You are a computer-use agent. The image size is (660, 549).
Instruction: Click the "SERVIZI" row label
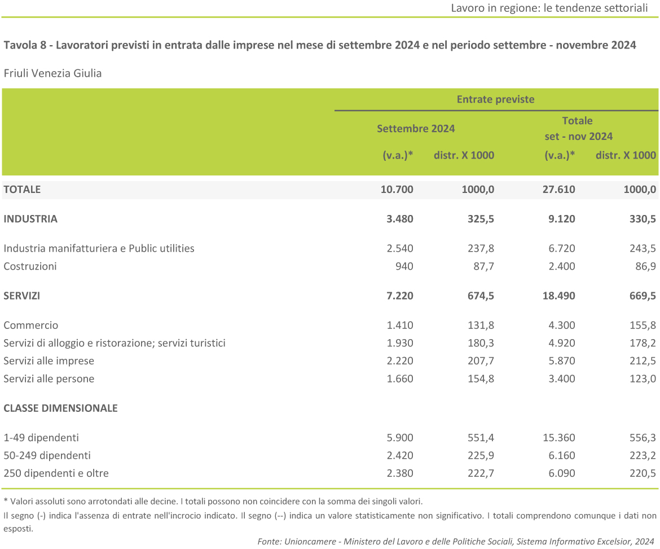pos(22,296)
